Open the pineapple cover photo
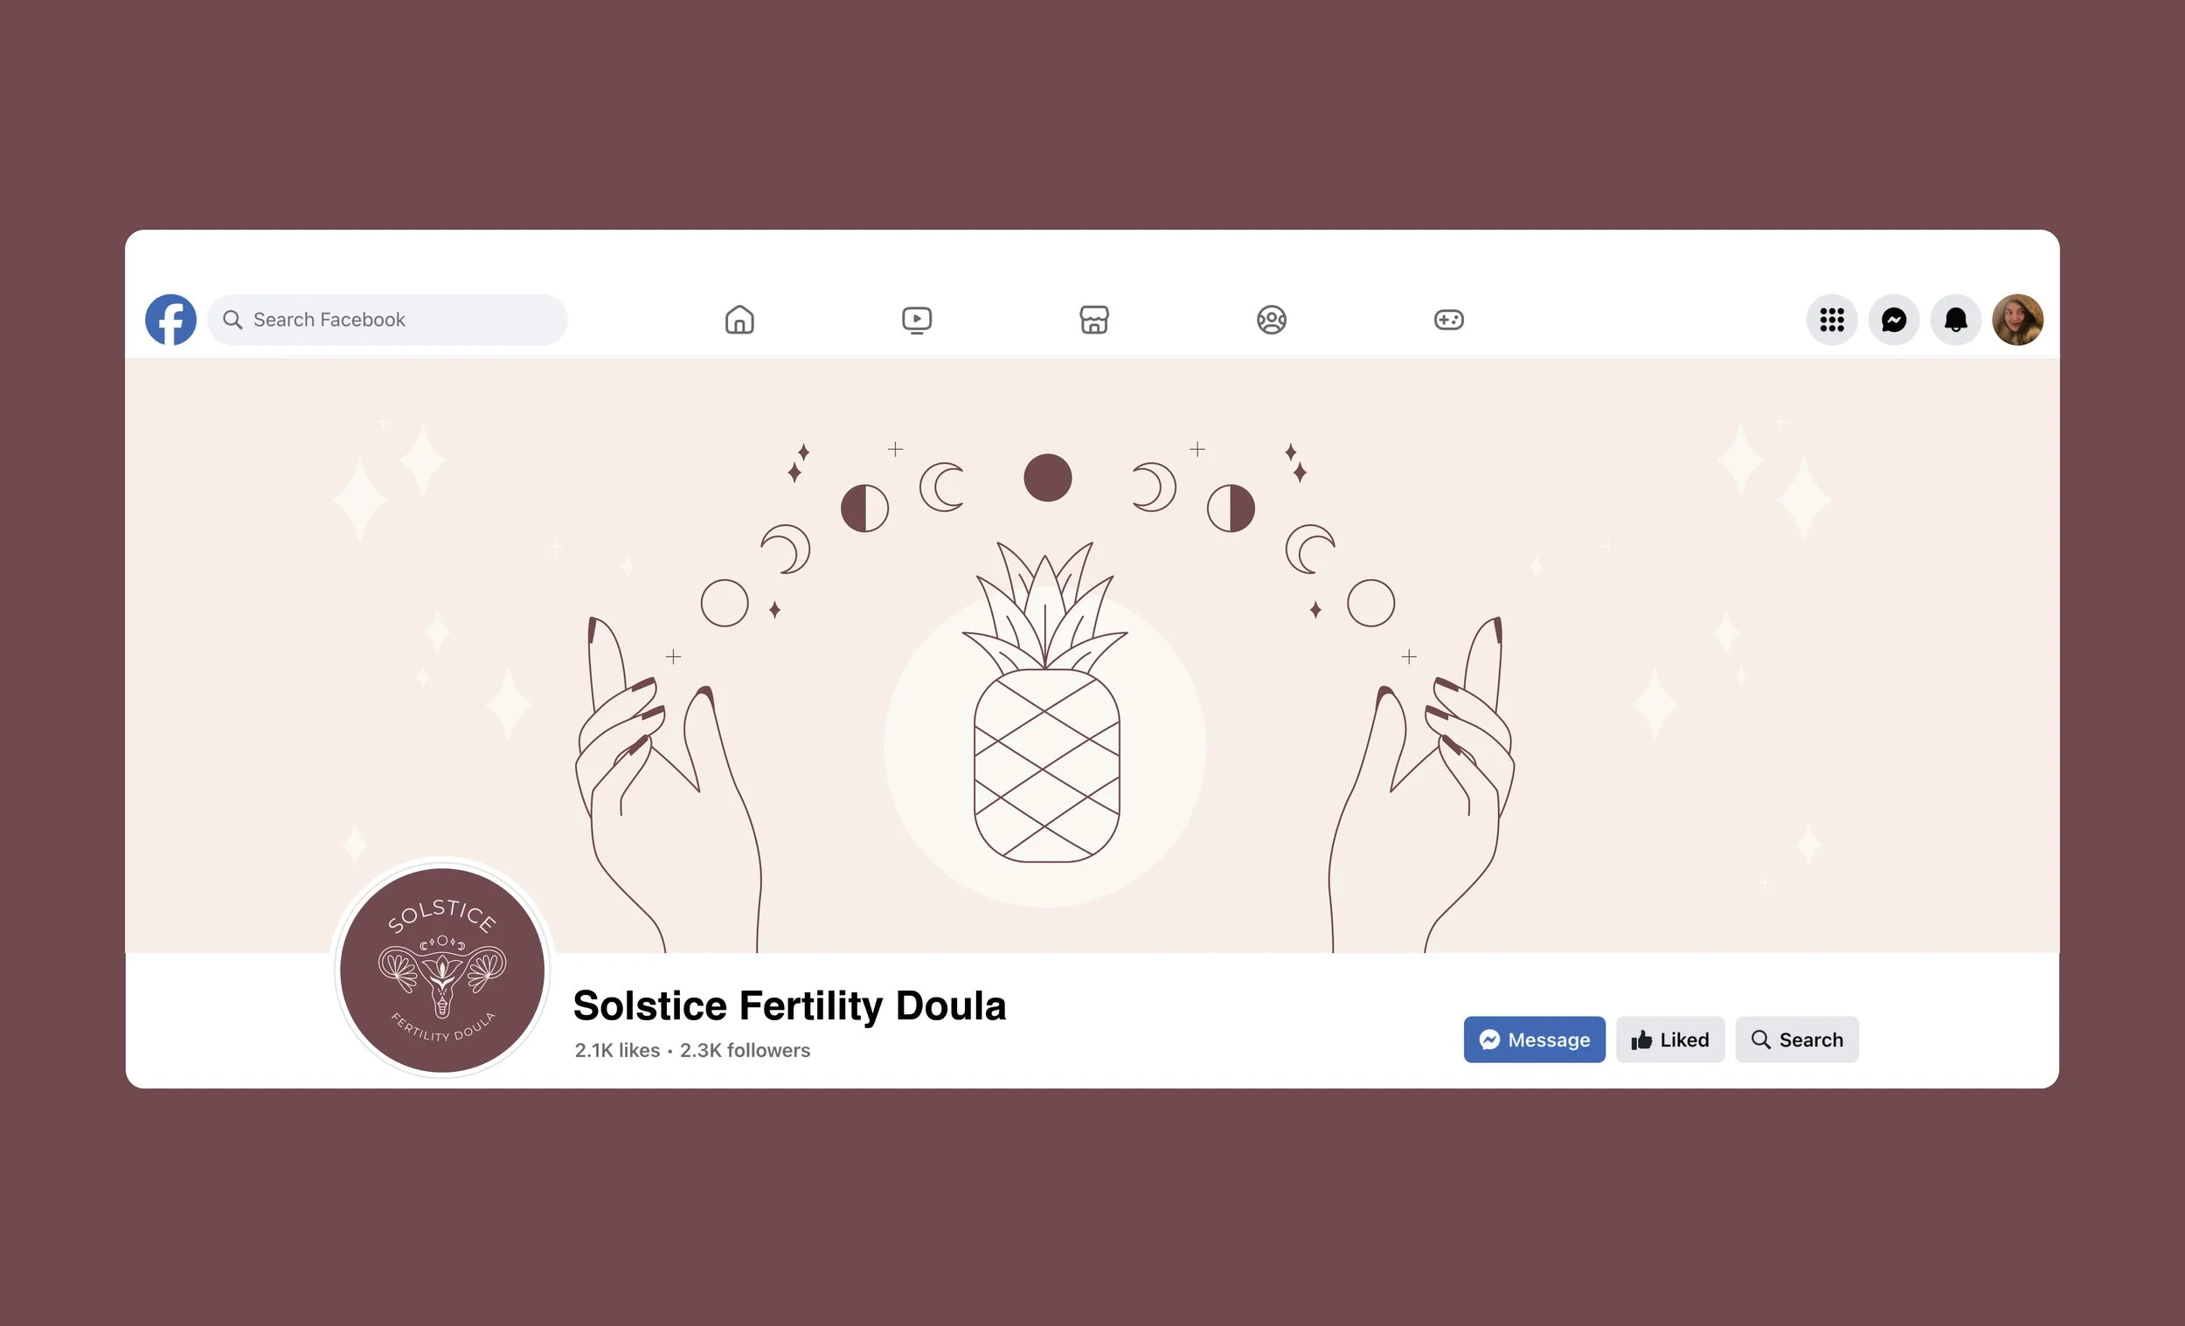This screenshot has width=2185, height=1326. pyautogui.click(x=1092, y=656)
